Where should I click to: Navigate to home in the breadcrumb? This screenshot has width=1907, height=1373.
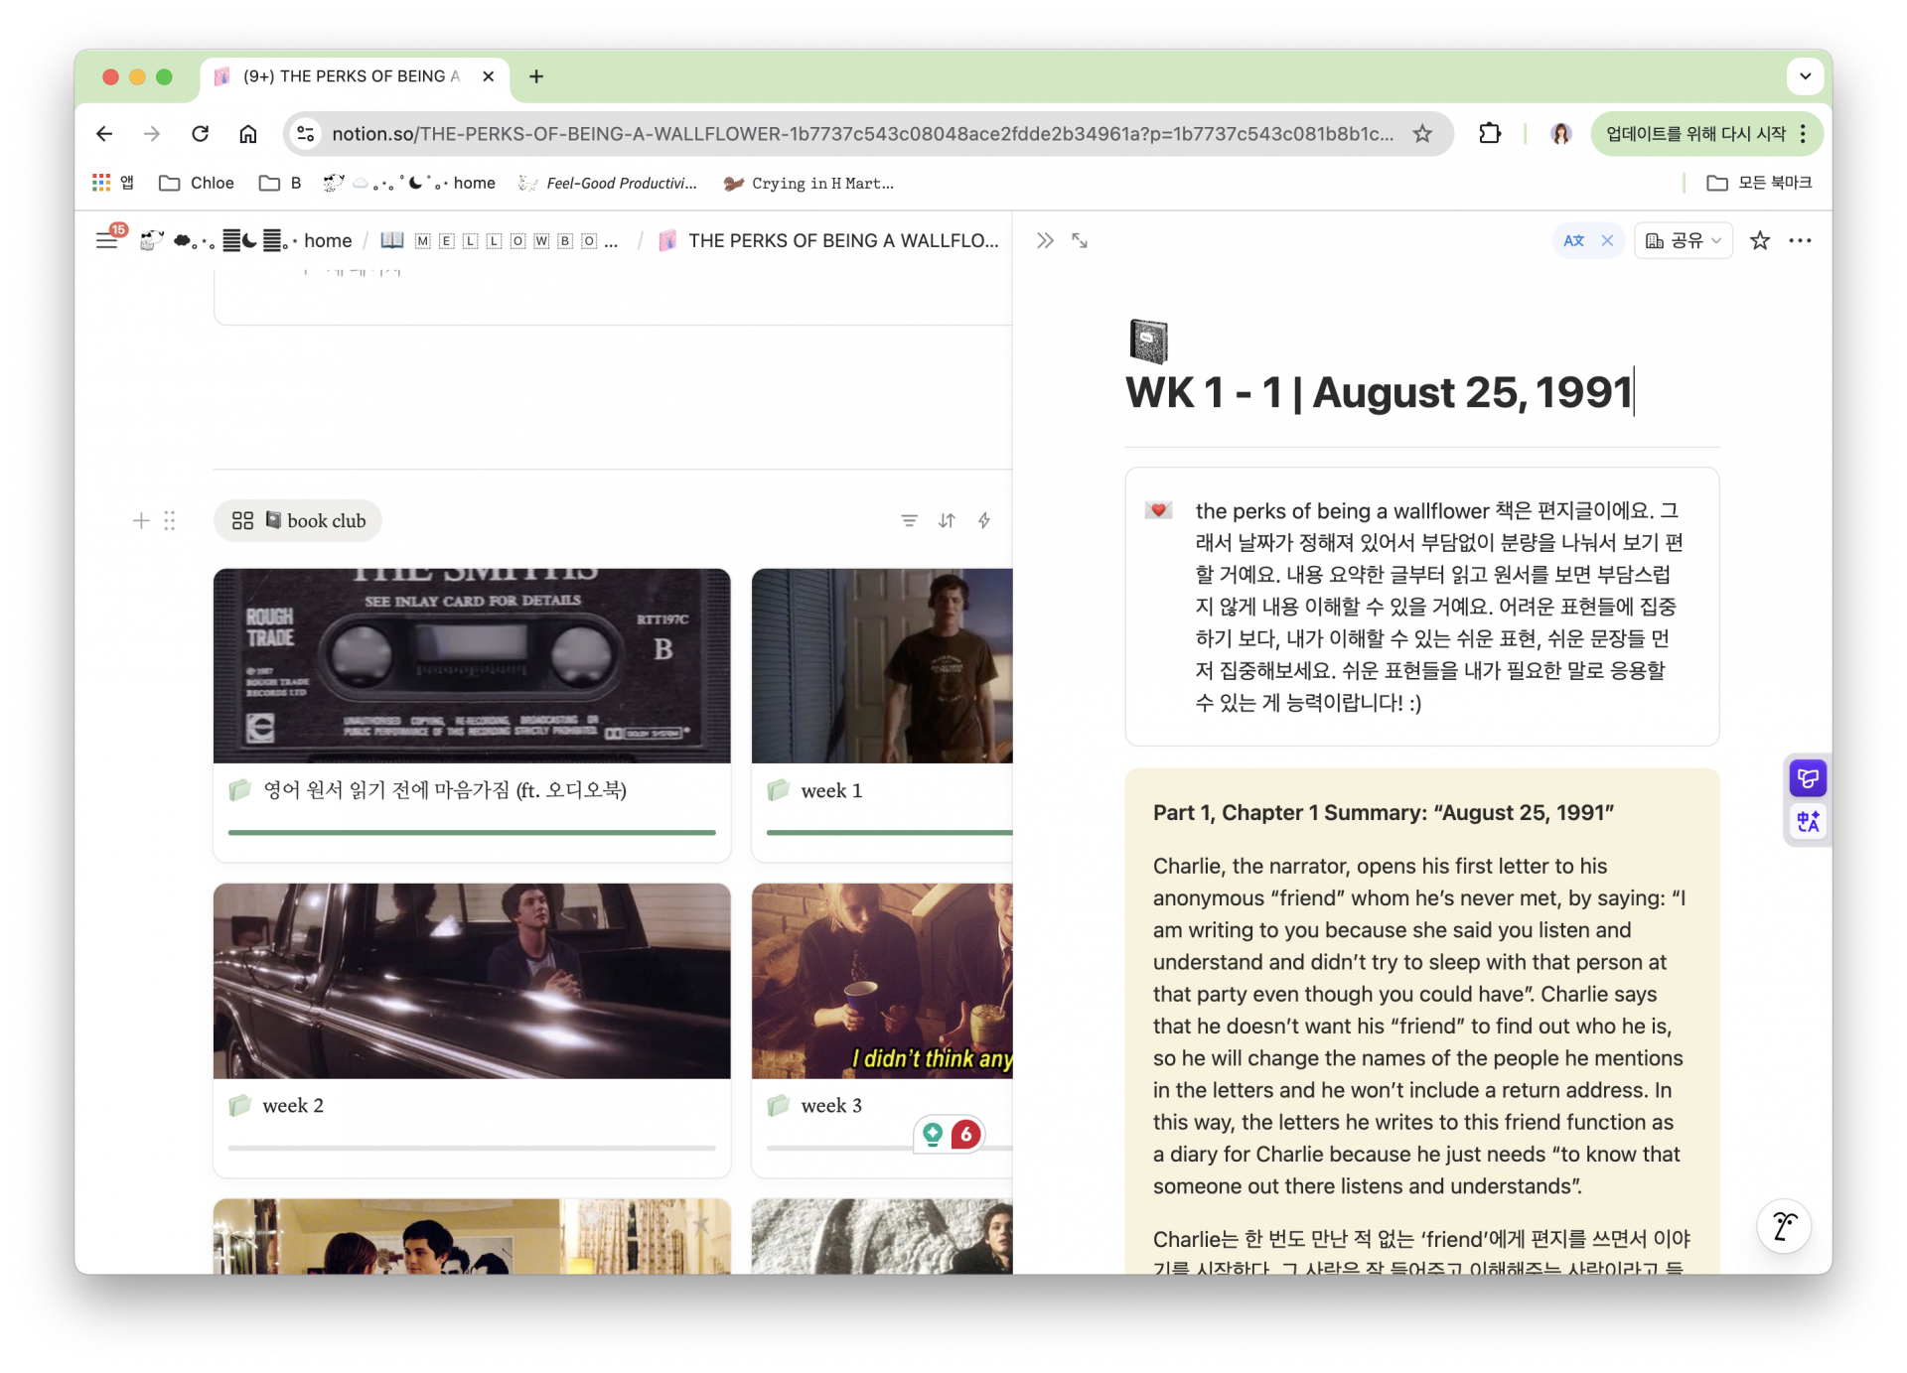point(247,240)
